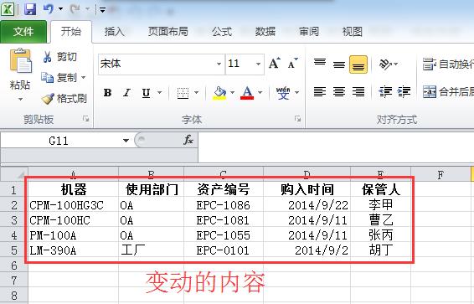Viewport: 474px width, 304px height.
Task: Click the Save icon in quick access toolbar
Action: point(30,9)
